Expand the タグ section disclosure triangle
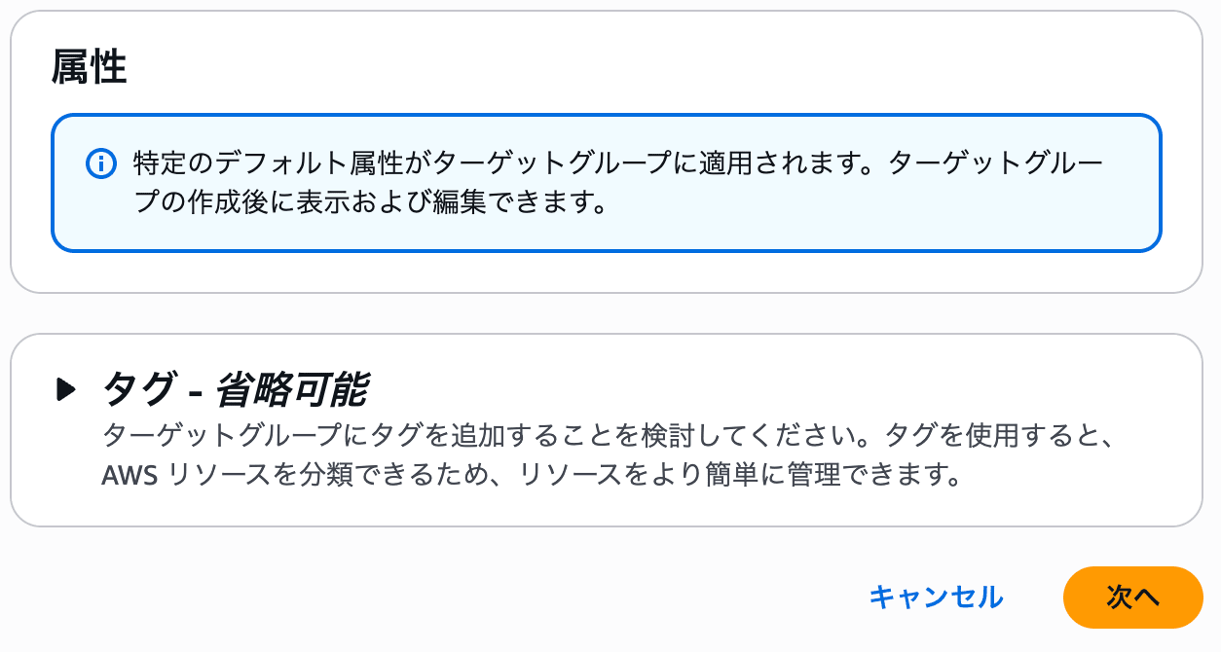The image size is (1221, 652). point(66,390)
